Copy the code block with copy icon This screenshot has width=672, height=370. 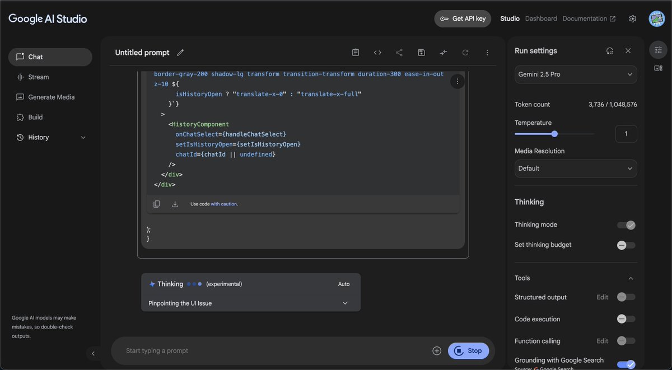point(157,204)
